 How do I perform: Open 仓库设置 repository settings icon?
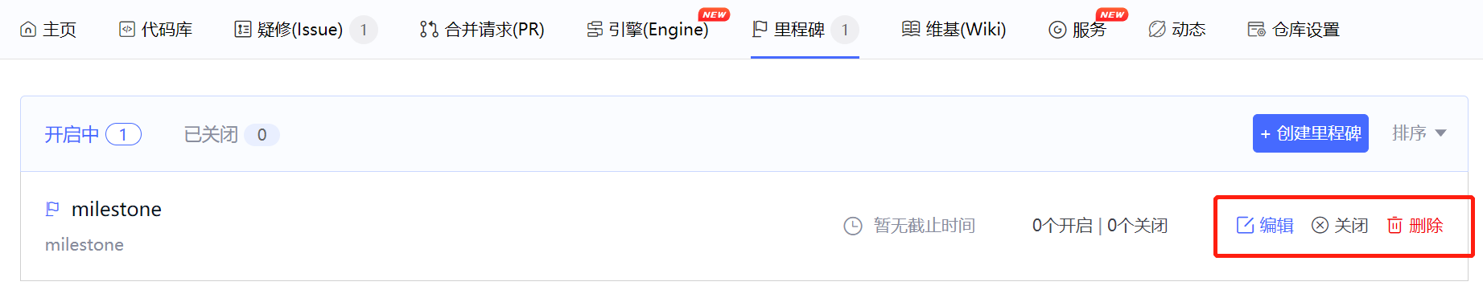click(1256, 30)
